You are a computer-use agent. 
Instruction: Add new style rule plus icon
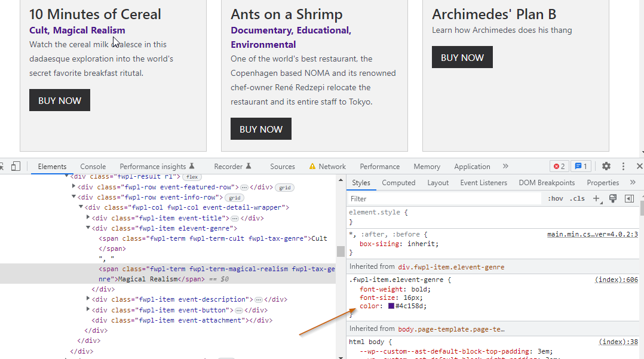[x=596, y=199]
